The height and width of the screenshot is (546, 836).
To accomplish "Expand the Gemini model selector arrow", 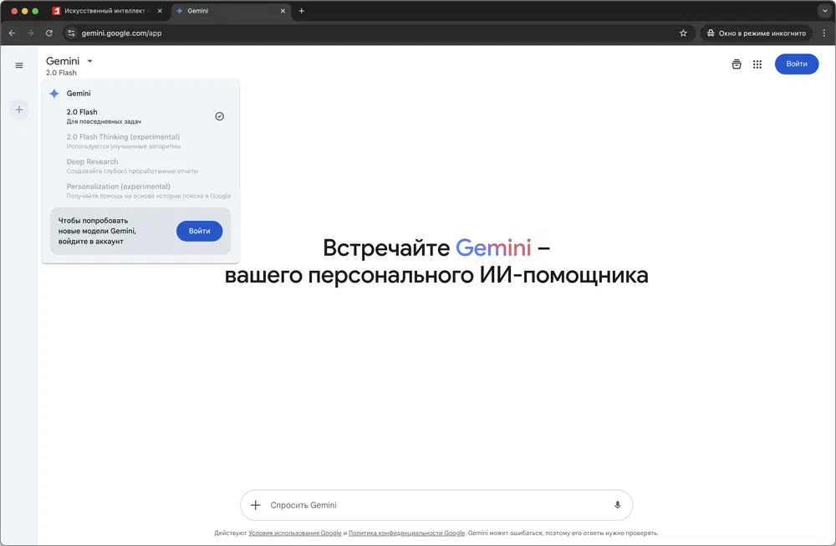I will point(89,61).
